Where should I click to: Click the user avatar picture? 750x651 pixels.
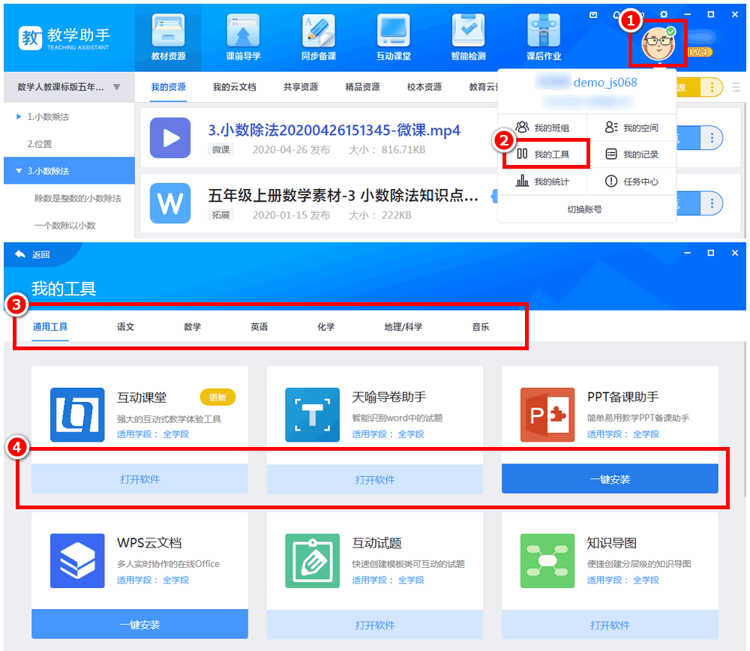pos(658,43)
